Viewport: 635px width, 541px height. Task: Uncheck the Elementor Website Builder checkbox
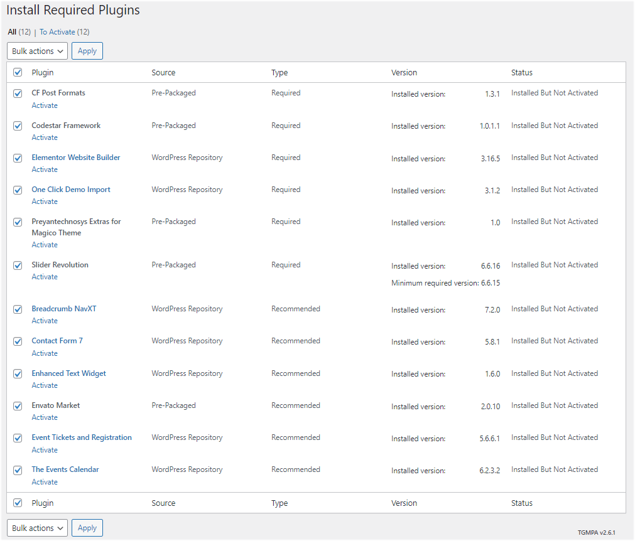click(18, 158)
